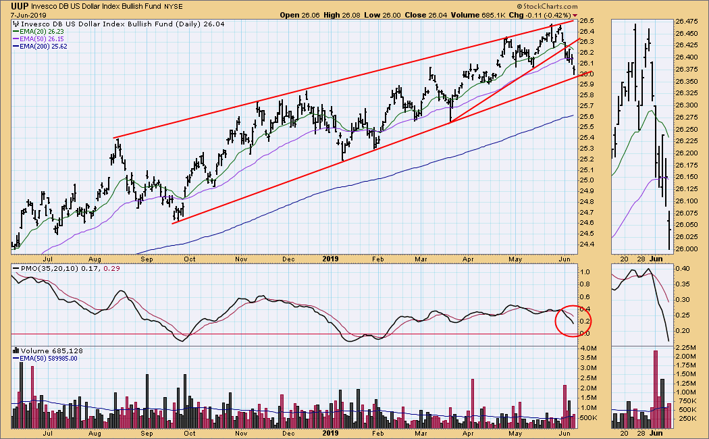Click the date 7-Jun-2019
The image size is (709, 439).
click(x=28, y=16)
